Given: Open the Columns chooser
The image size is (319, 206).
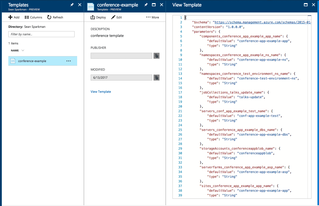Looking at the screenshot, I should [33, 17].
